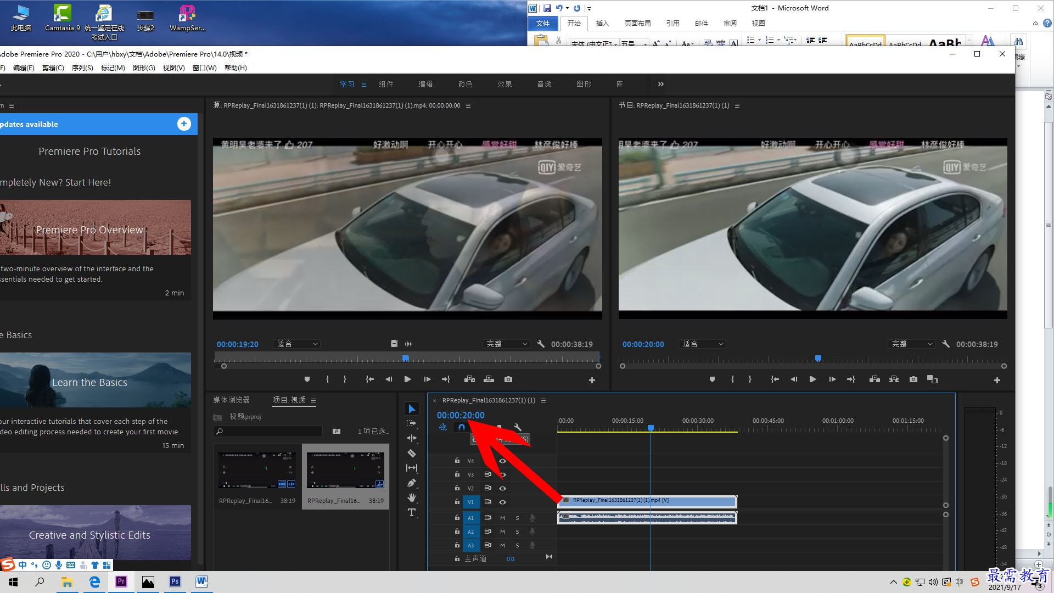
Task: Toggle V4 track output eye
Action: coord(502,461)
